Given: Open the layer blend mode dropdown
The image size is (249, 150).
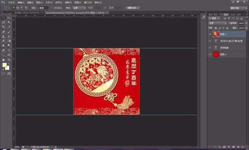Looking at the screenshot, I should (x=217, y=23).
